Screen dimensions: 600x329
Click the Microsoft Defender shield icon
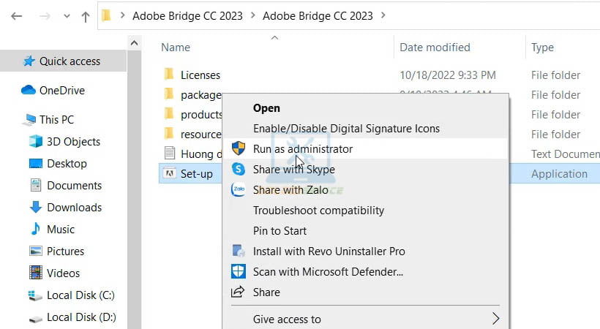coord(239,272)
